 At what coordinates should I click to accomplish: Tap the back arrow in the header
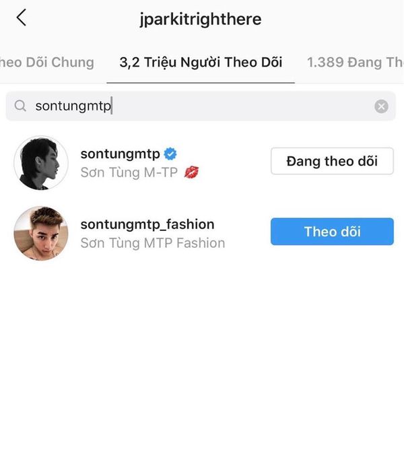pyautogui.click(x=22, y=18)
